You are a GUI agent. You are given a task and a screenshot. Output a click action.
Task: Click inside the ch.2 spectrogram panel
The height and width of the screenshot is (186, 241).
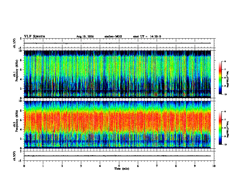pyautogui.click(x=117, y=125)
